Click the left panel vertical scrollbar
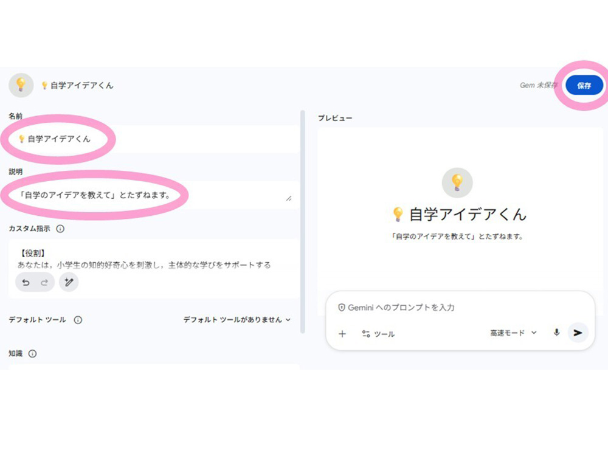Viewport: 608px width, 456px height. click(303, 222)
